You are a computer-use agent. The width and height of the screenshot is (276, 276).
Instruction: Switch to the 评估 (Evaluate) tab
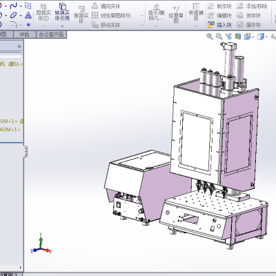(25, 34)
